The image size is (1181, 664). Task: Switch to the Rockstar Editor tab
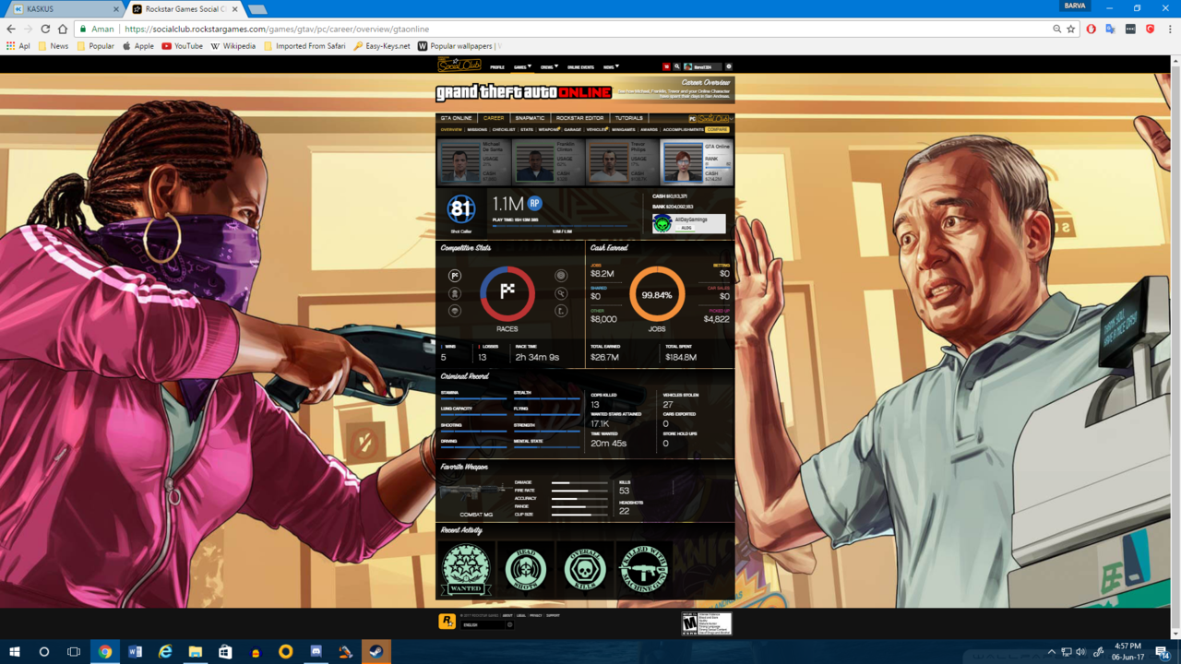pos(579,118)
